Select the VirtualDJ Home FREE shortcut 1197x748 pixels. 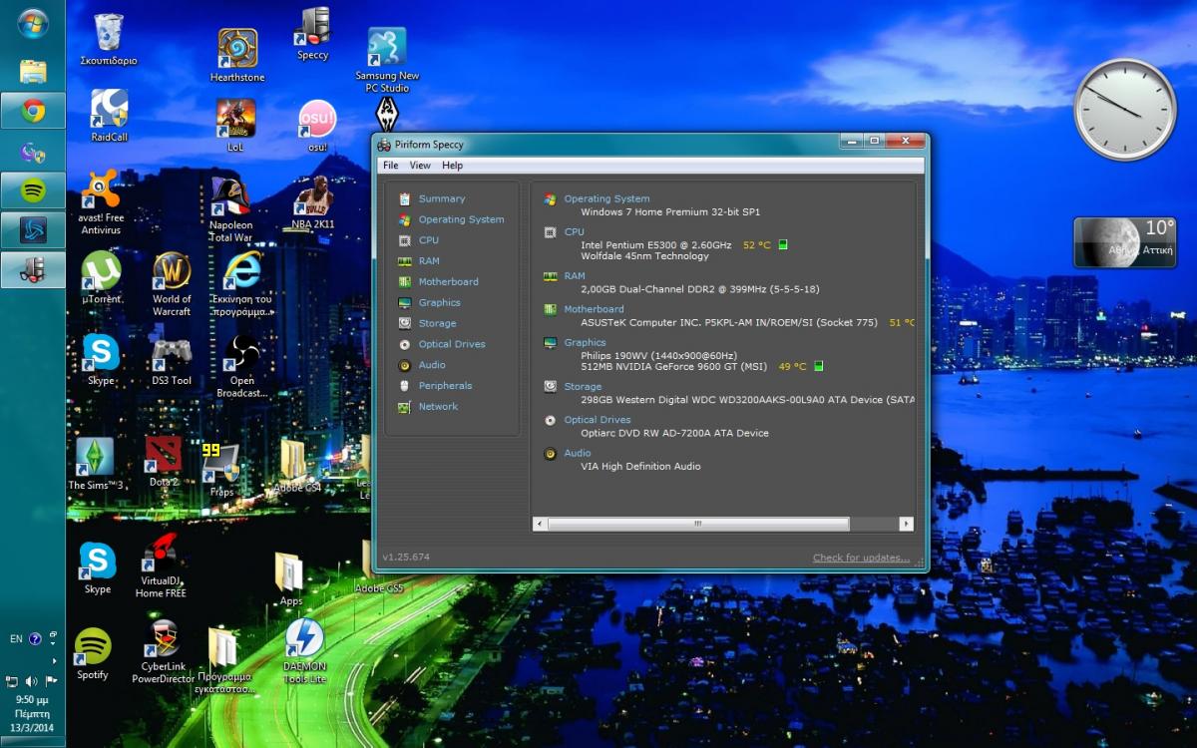[x=162, y=565]
